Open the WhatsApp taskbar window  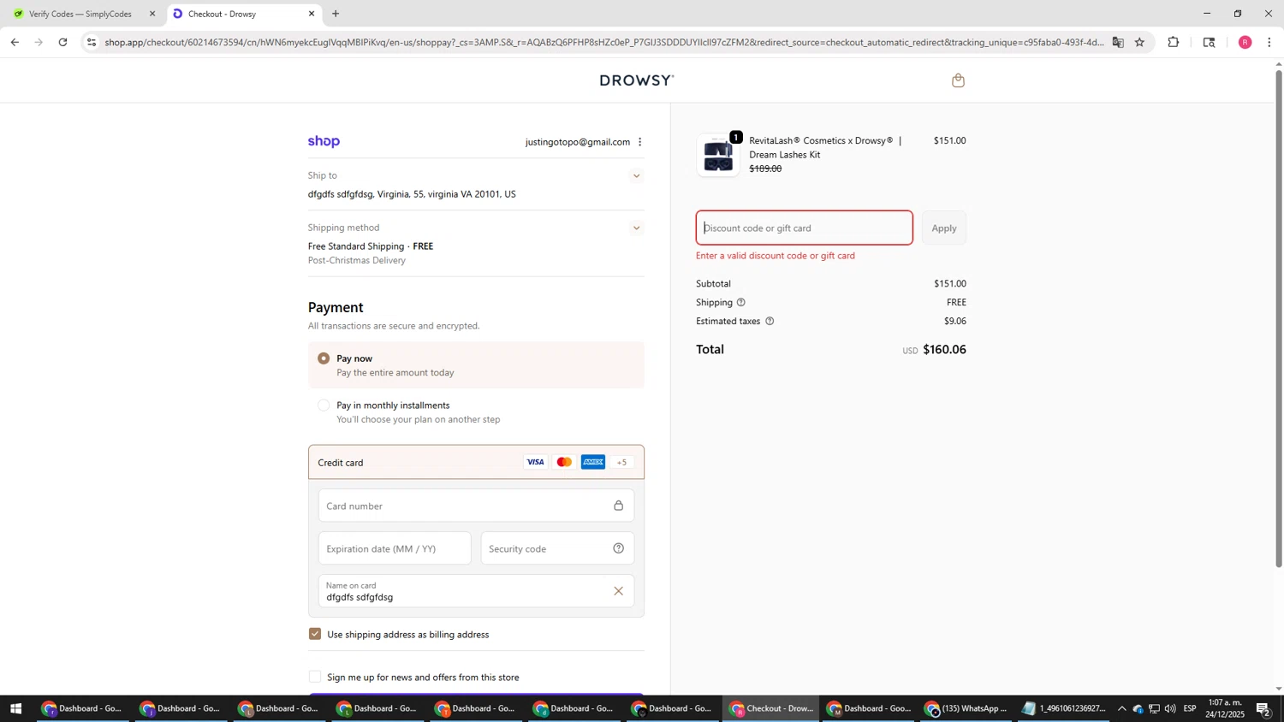967,708
